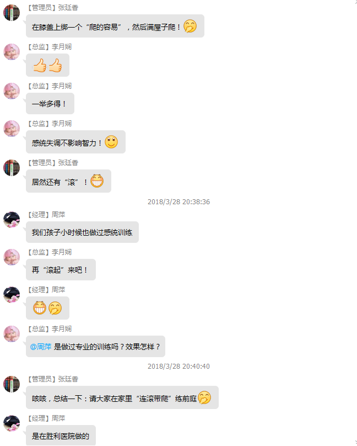This screenshot has height=446, width=357.
Task: Click the grinning emoji after 居然还有“滚”
Action: click(97, 181)
